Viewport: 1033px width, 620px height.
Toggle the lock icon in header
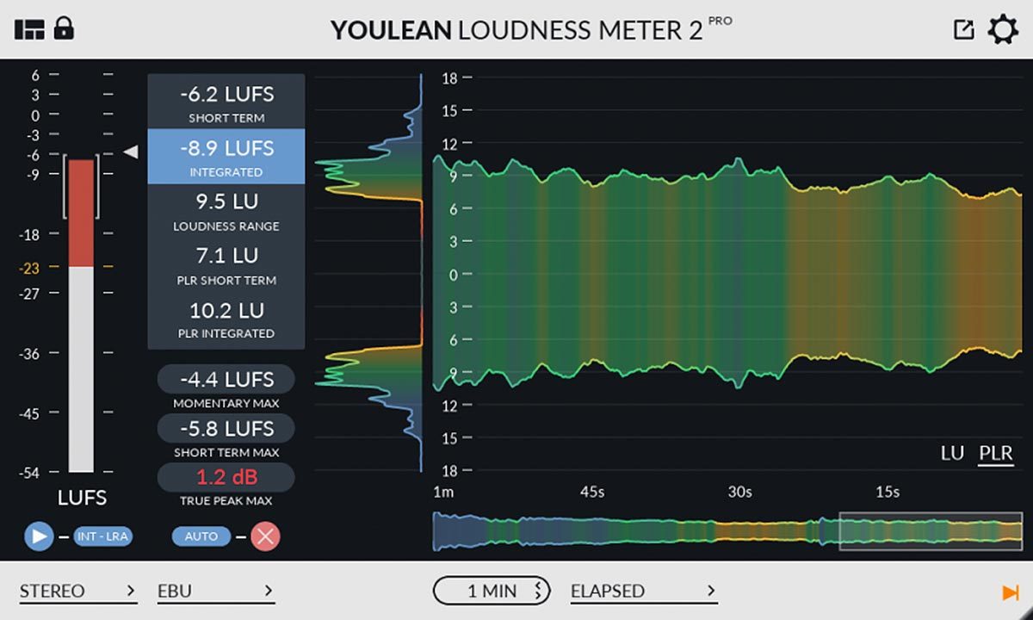click(x=64, y=28)
